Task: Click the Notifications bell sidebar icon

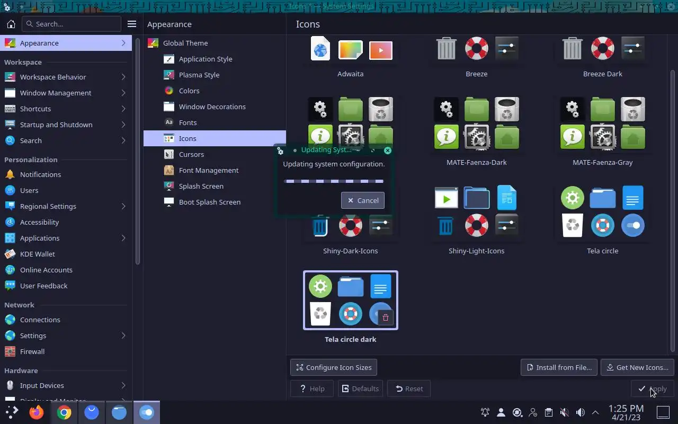Action: click(10, 174)
